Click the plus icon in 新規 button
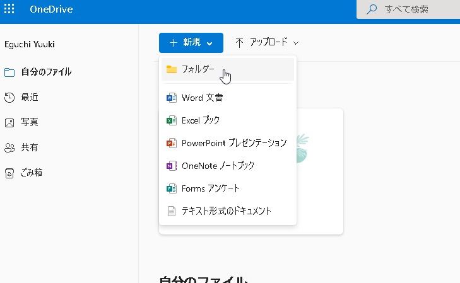The height and width of the screenshot is (283, 460). (x=174, y=43)
